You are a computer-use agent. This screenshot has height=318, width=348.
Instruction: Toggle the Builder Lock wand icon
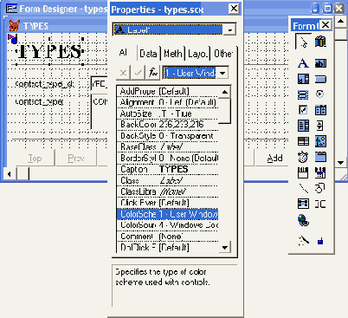coord(303,240)
